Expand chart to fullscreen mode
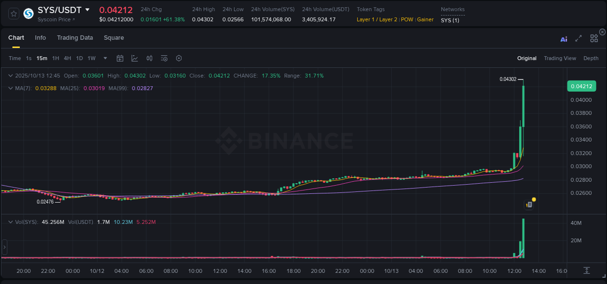 tap(578, 39)
